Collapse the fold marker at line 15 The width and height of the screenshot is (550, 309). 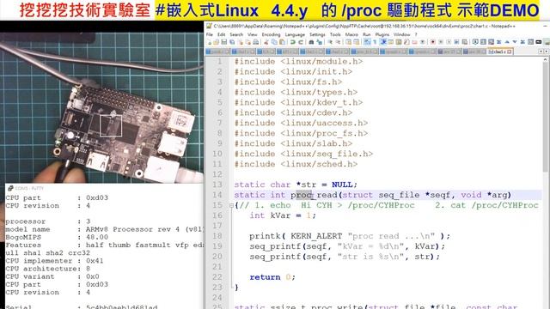pyautogui.click(x=231, y=205)
